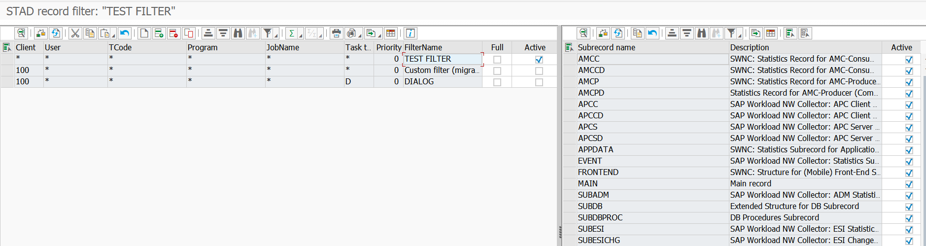Open the Total sigma dropdown arrow
The width and height of the screenshot is (926, 246).
(x=301, y=35)
